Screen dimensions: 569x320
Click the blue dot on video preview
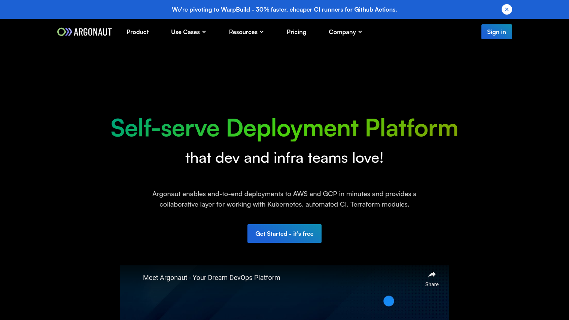(389, 301)
